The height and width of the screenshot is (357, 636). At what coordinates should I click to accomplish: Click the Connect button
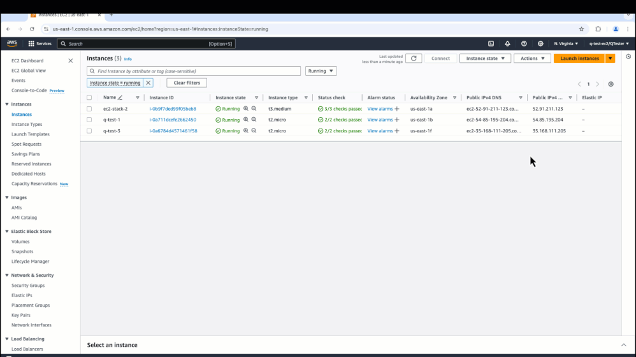(x=440, y=59)
